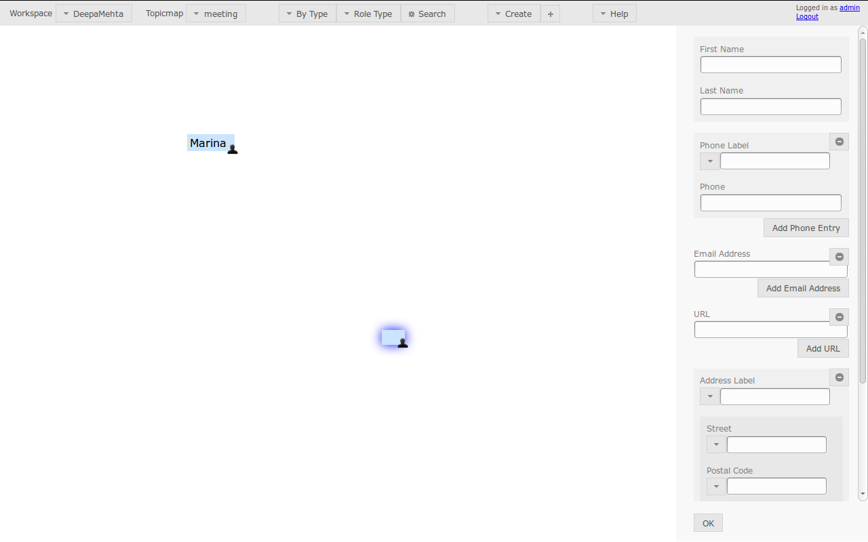Click Add Phone Entry

[806, 228]
